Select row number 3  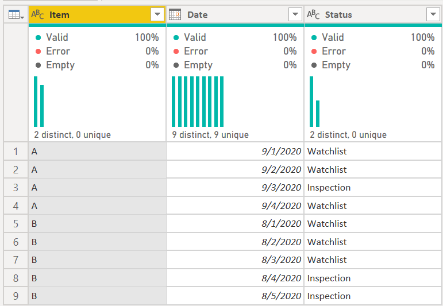click(x=16, y=187)
